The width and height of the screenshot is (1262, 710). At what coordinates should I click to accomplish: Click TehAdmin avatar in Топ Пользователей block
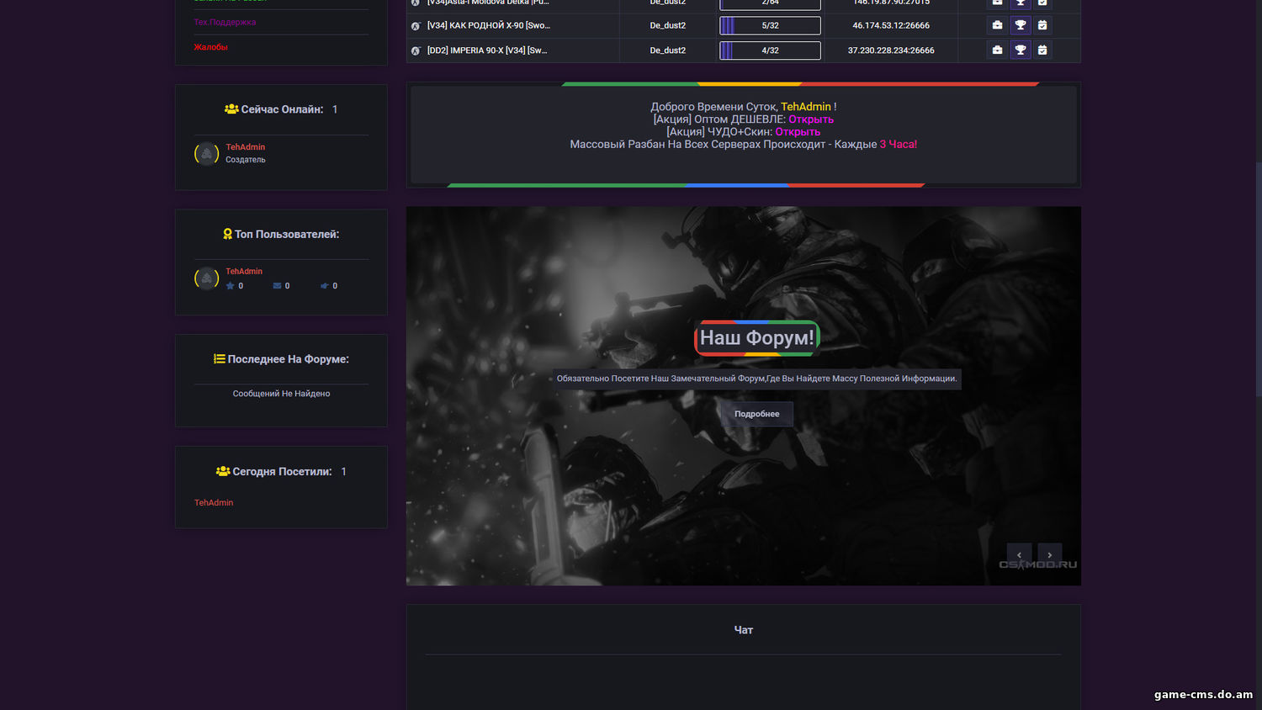click(207, 278)
